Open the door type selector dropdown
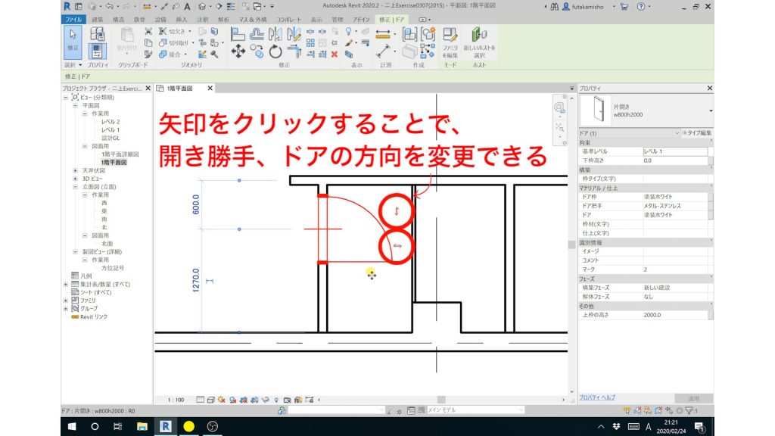The height and width of the screenshot is (436, 775). coord(711,111)
